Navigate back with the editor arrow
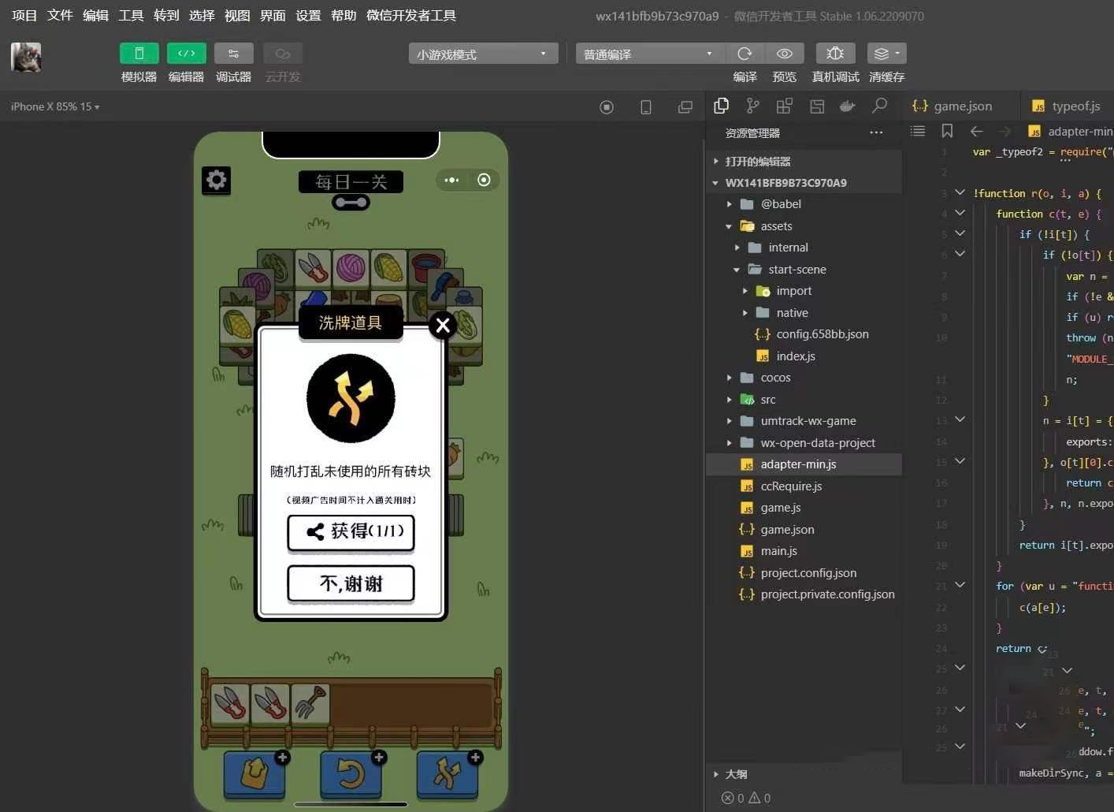This screenshot has height=812, width=1114. [977, 131]
